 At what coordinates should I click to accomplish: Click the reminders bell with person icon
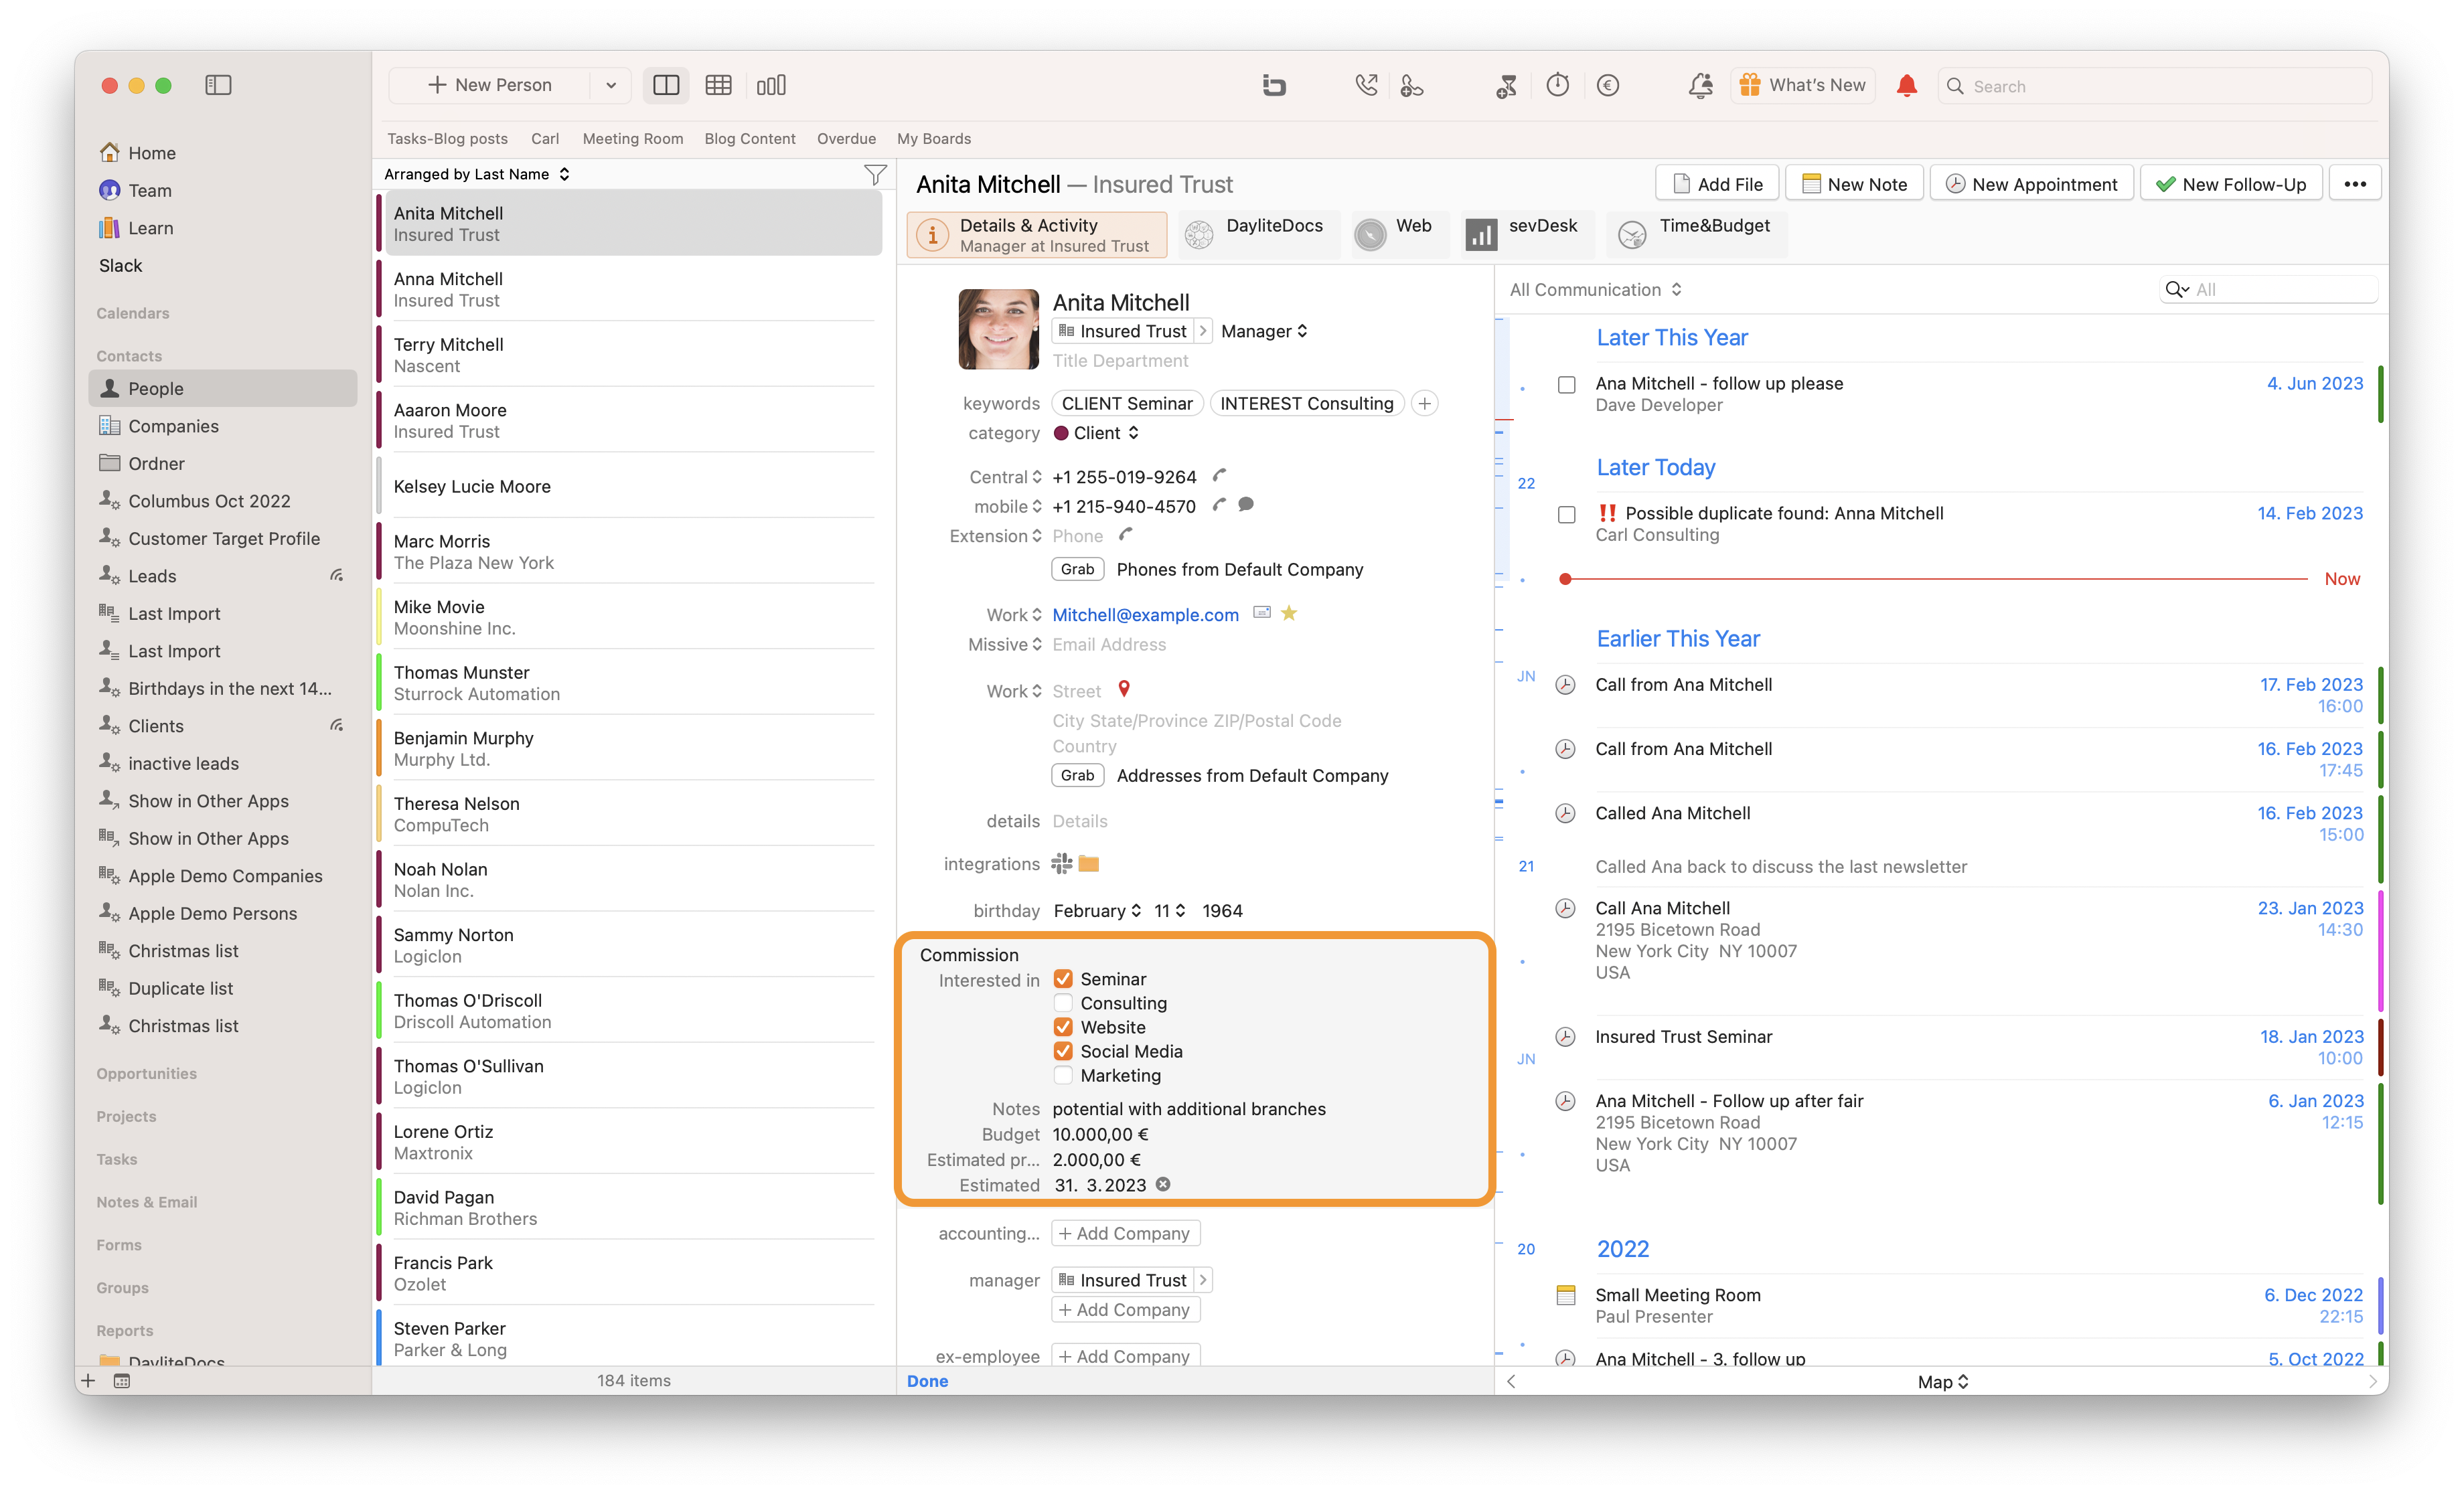tap(1701, 85)
